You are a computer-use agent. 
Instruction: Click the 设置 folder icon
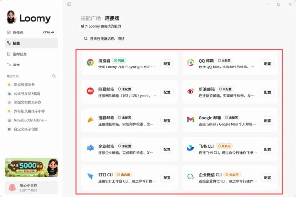[x=9, y=65]
